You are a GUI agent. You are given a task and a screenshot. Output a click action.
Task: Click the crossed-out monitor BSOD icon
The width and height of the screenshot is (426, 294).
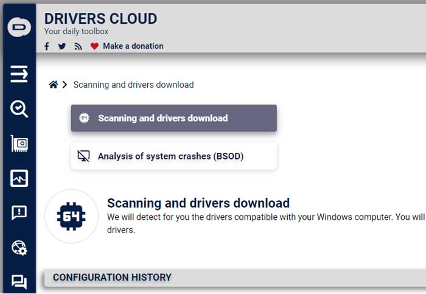84,156
